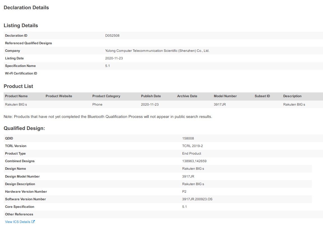Click the Design Model Number value 3917JR
The height and width of the screenshot is (228, 323).
[188, 176]
